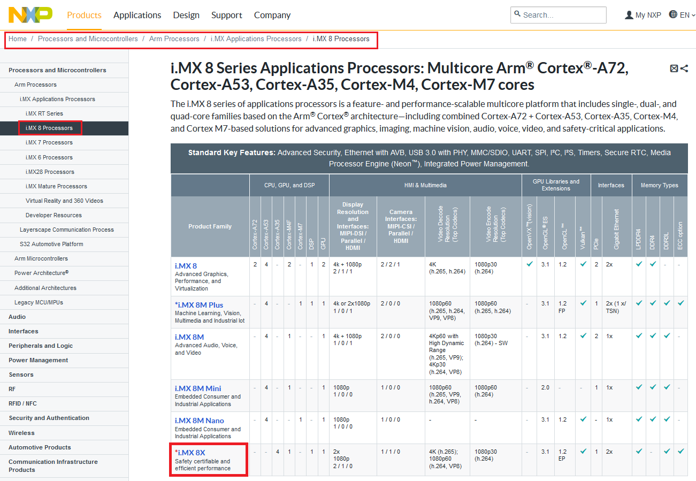Expand the Power Management sidebar category
The width and height of the screenshot is (696, 481).
tap(38, 360)
